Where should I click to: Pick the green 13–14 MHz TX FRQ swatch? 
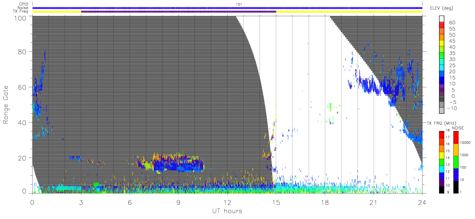(442, 162)
